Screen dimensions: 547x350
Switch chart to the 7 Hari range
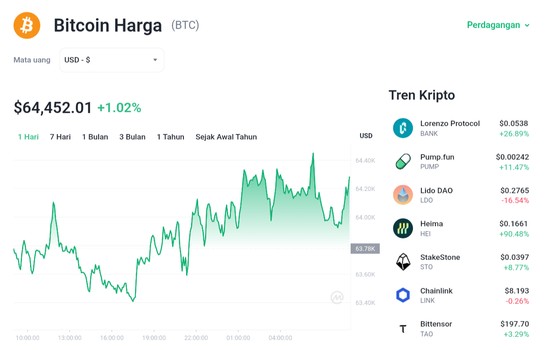[x=60, y=137]
